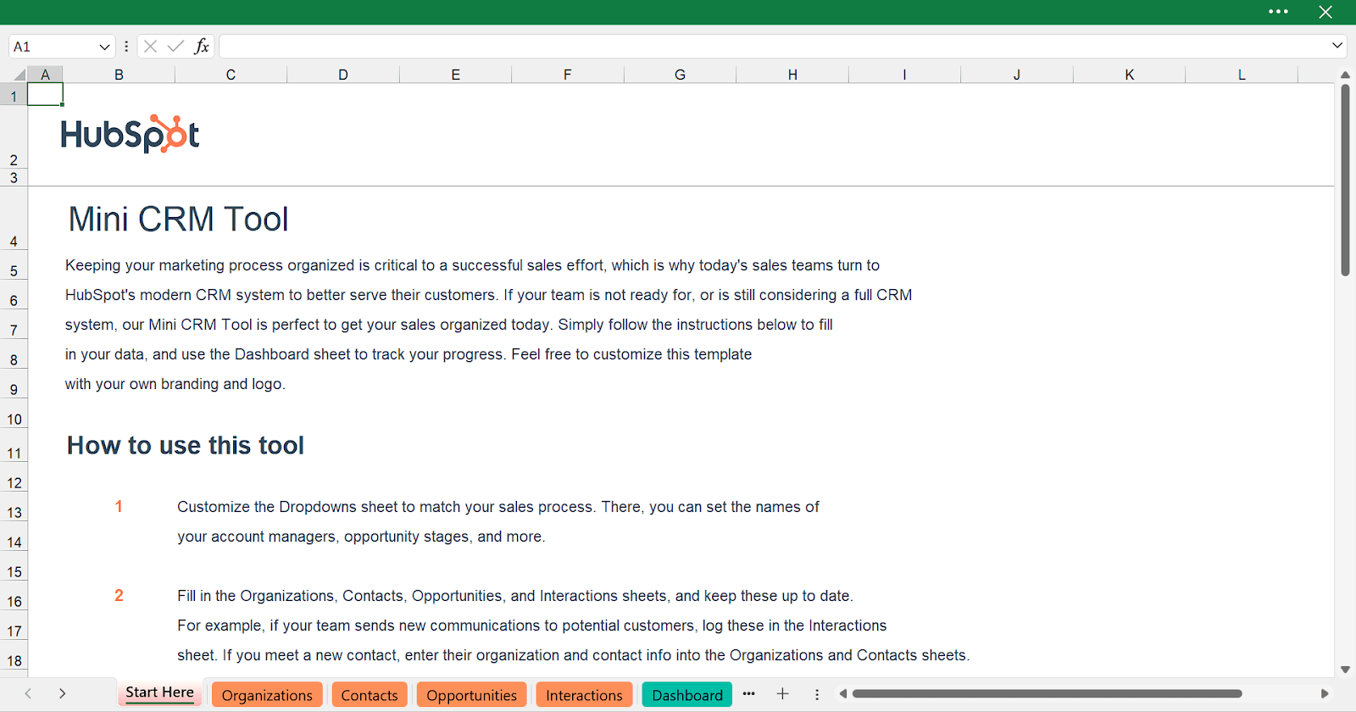Select column A header
The height and width of the screenshot is (712, 1356).
click(46, 75)
